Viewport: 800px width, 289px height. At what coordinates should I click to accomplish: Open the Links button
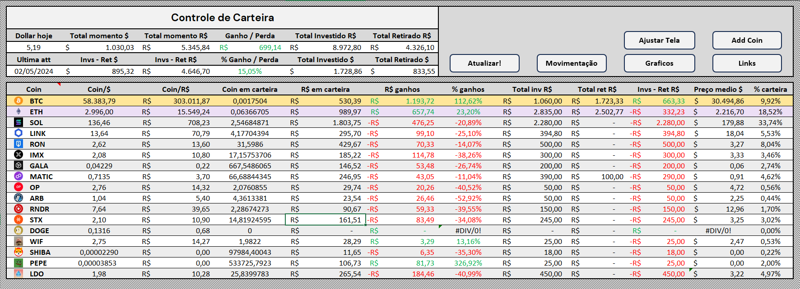[747, 63]
